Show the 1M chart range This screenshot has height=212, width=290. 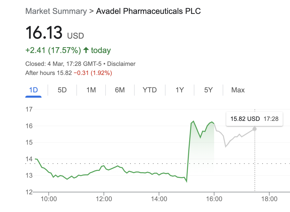(x=91, y=90)
